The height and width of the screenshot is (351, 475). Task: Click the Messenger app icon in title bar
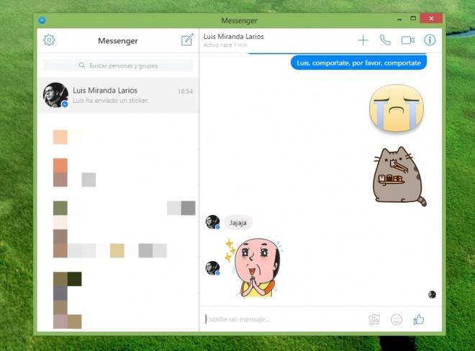click(x=42, y=20)
